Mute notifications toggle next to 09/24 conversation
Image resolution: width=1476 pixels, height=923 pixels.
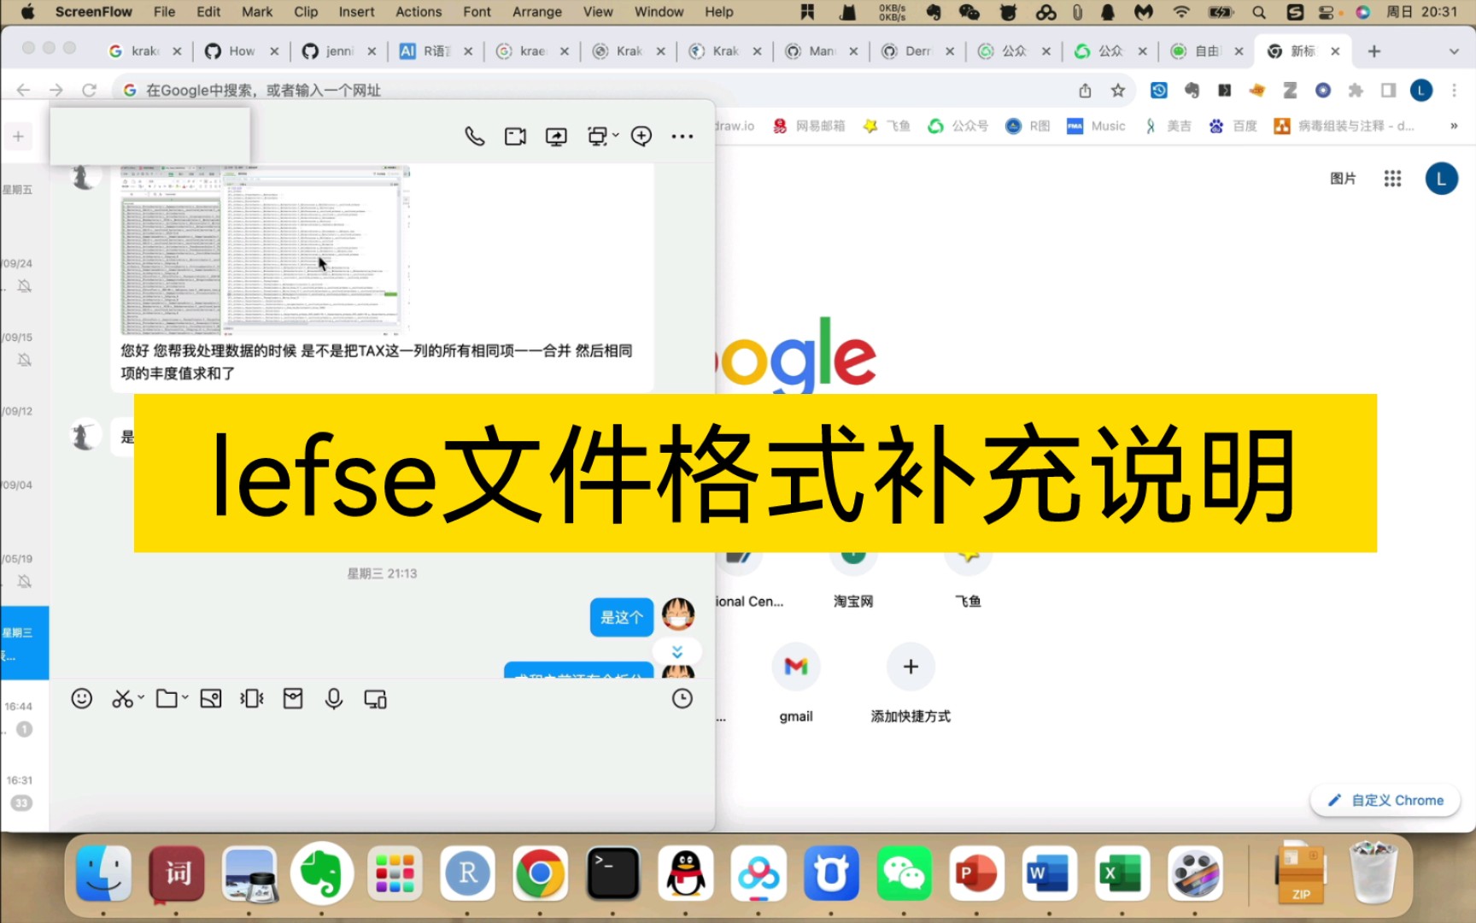(25, 285)
